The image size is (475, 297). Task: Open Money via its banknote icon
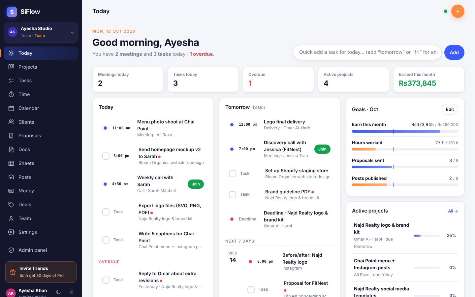tap(11, 191)
